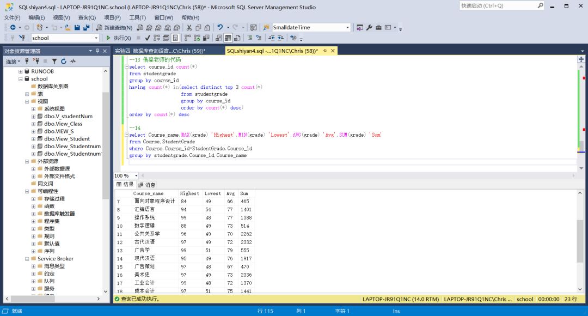Viewport: 588px width, 316px height.
Task: Click the Save file icon in toolbar
Action: coord(77,27)
